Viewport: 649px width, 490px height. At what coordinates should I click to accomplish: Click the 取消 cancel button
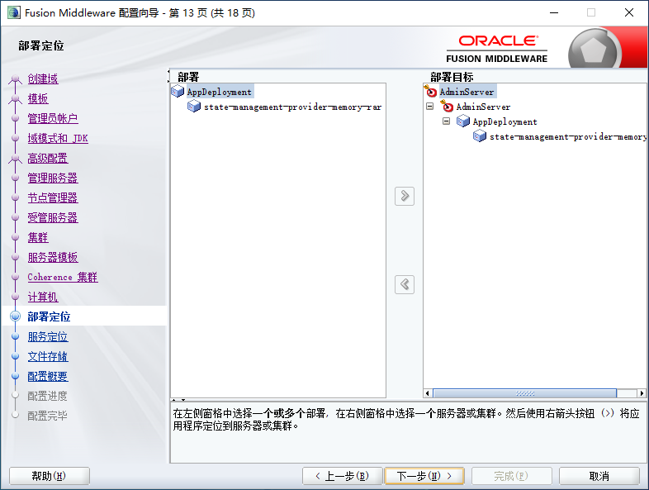point(599,476)
